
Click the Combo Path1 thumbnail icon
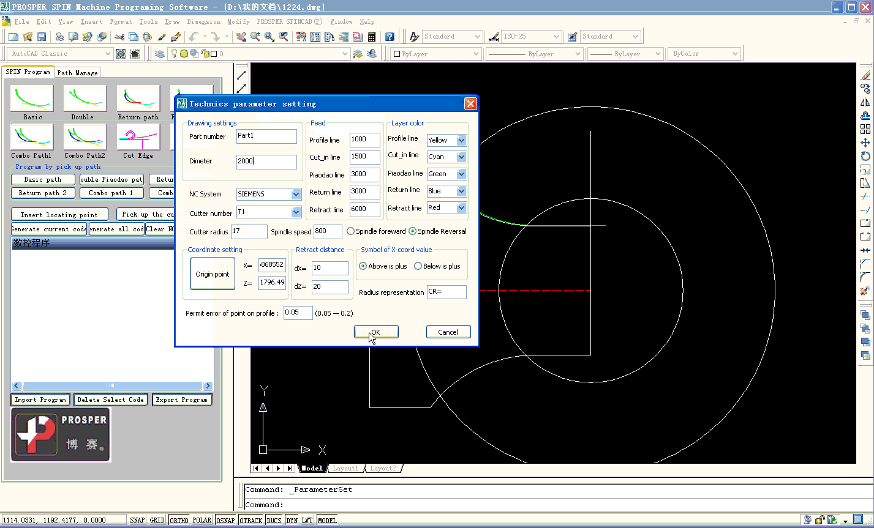pos(32,137)
